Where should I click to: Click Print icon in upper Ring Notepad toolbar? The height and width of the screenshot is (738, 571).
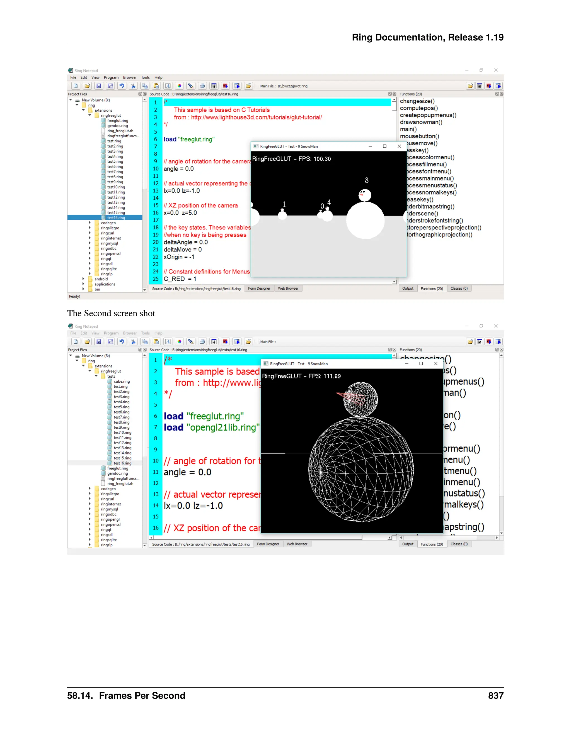point(202,86)
